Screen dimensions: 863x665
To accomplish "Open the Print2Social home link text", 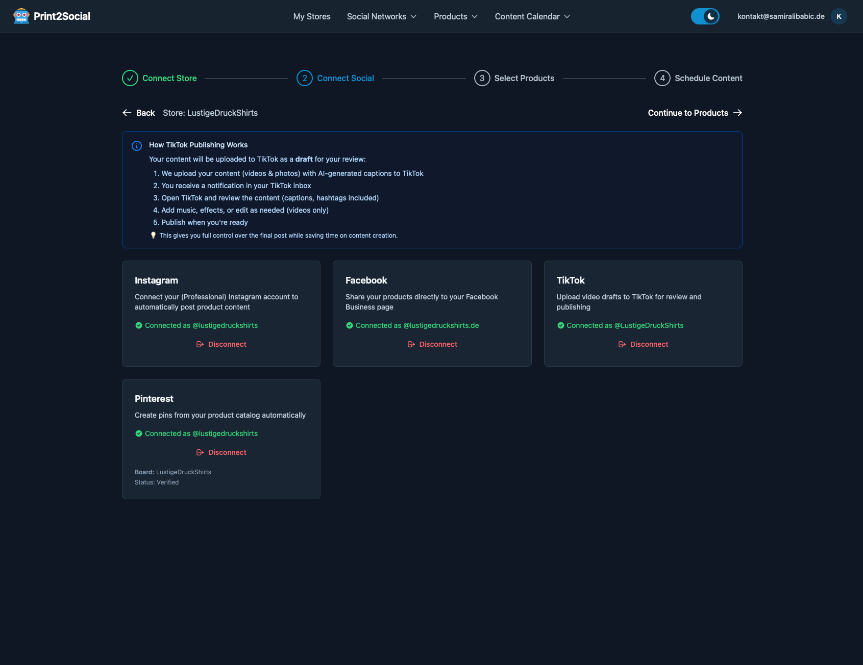I will (62, 16).
